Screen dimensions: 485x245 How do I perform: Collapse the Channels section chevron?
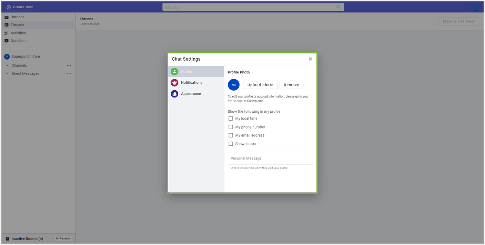tap(7, 65)
